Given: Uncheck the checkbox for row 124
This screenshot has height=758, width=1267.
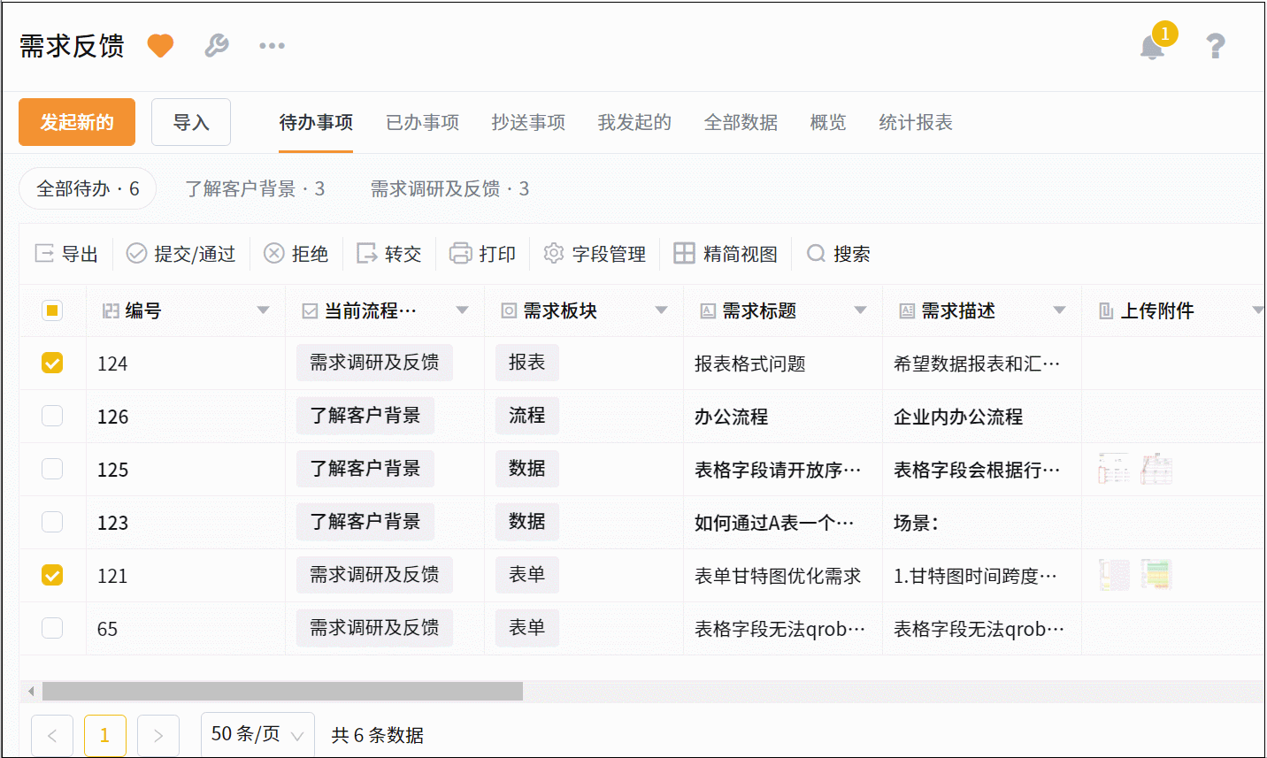Looking at the screenshot, I should pos(52,363).
